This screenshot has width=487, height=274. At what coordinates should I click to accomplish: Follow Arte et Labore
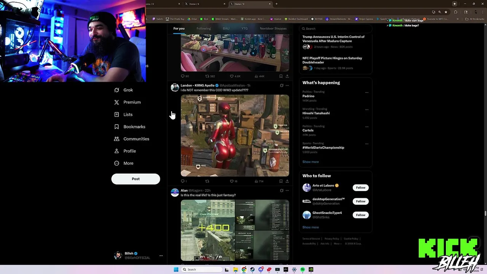(361, 188)
